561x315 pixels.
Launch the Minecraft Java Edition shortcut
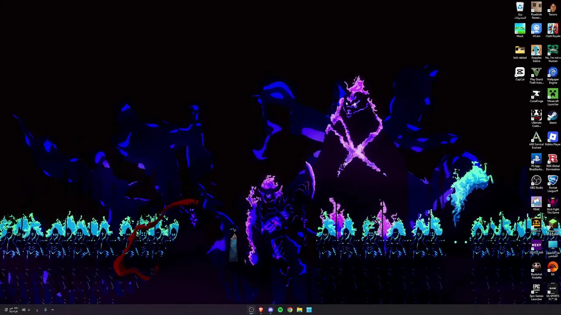pyautogui.click(x=553, y=227)
